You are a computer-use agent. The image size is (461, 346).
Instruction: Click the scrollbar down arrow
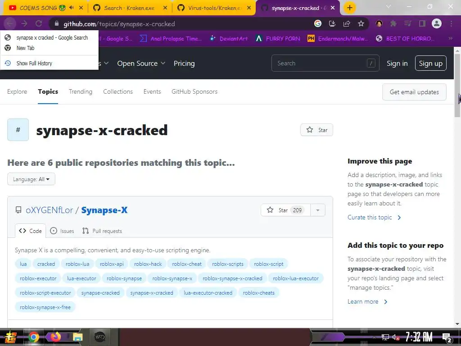[457, 324]
